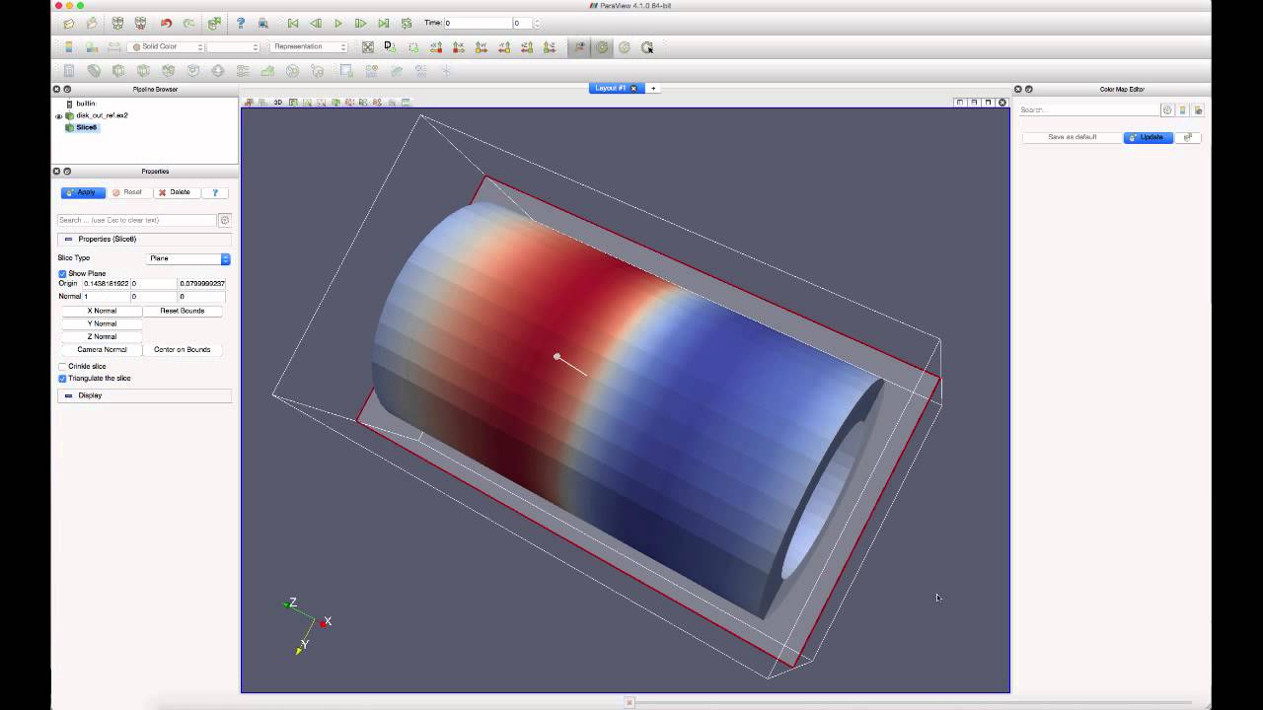Open the ParaView help icon
The width and height of the screenshot is (1263, 710).
[241, 24]
